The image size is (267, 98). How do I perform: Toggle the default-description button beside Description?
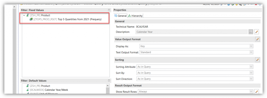point(251,32)
